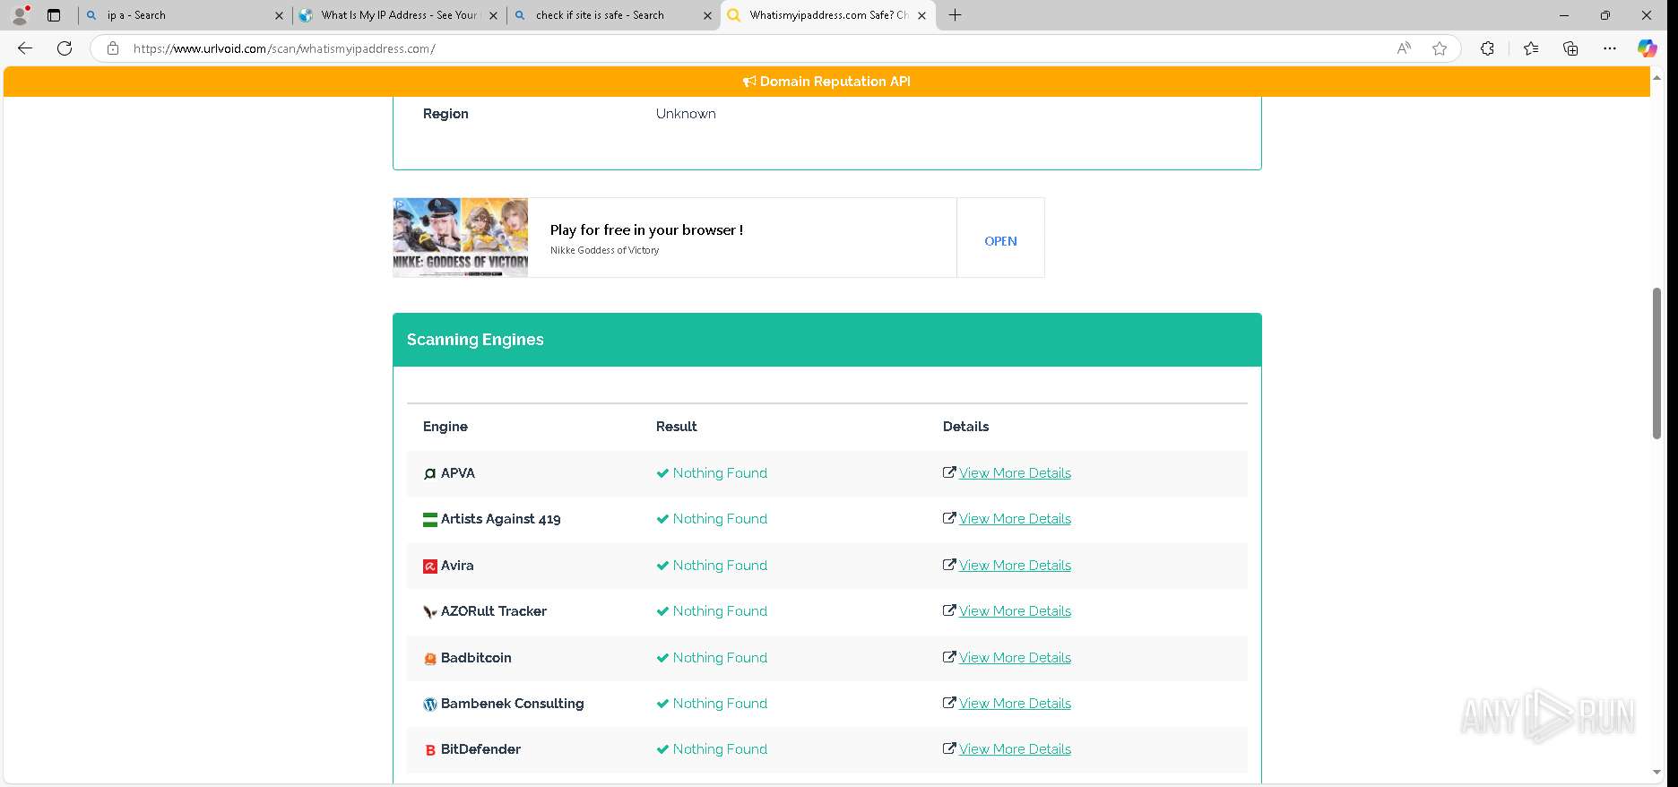Click the Result column header
This screenshot has width=1678, height=787.
pyautogui.click(x=677, y=427)
